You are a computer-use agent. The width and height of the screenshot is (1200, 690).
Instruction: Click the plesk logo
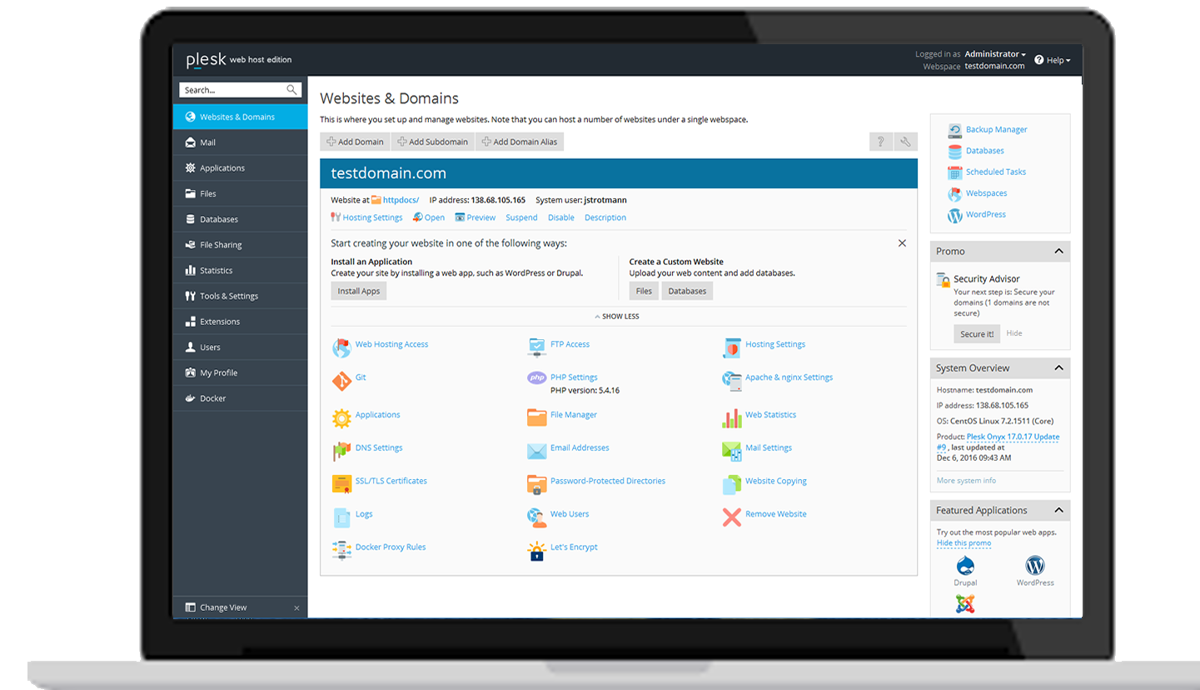(x=206, y=59)
